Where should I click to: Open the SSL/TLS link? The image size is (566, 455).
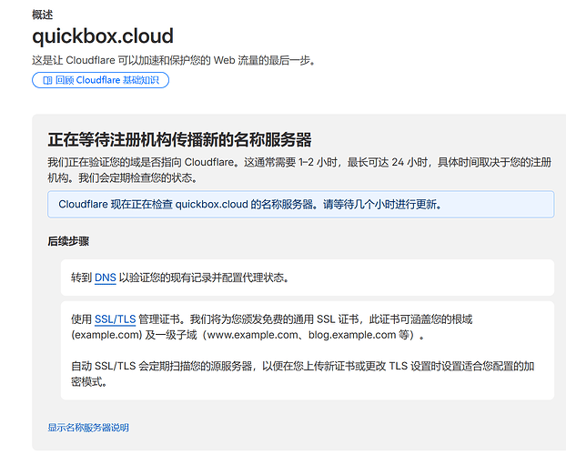pyautogui.click(x=115, y=319)
